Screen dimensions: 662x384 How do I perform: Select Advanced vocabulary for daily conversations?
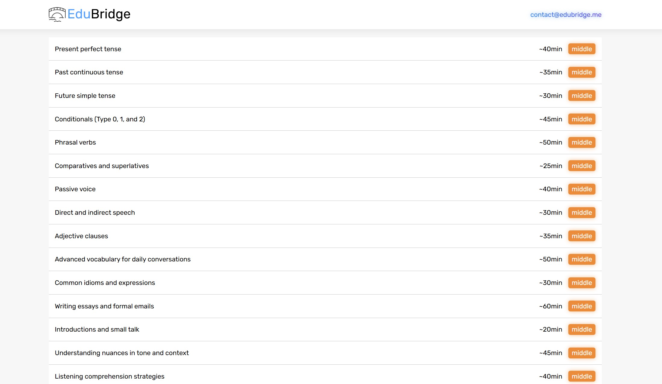[x=123, y=259]
